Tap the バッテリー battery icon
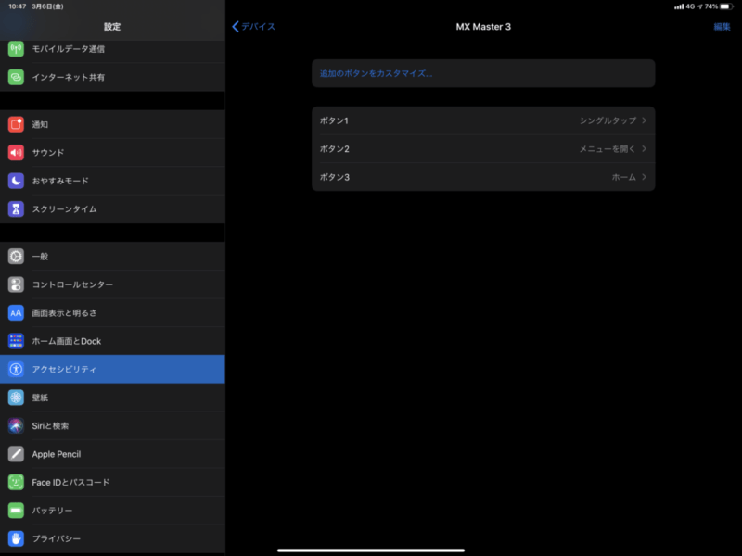Image resolution: width=742 pixels, height=556 pixels. [16, 511]
